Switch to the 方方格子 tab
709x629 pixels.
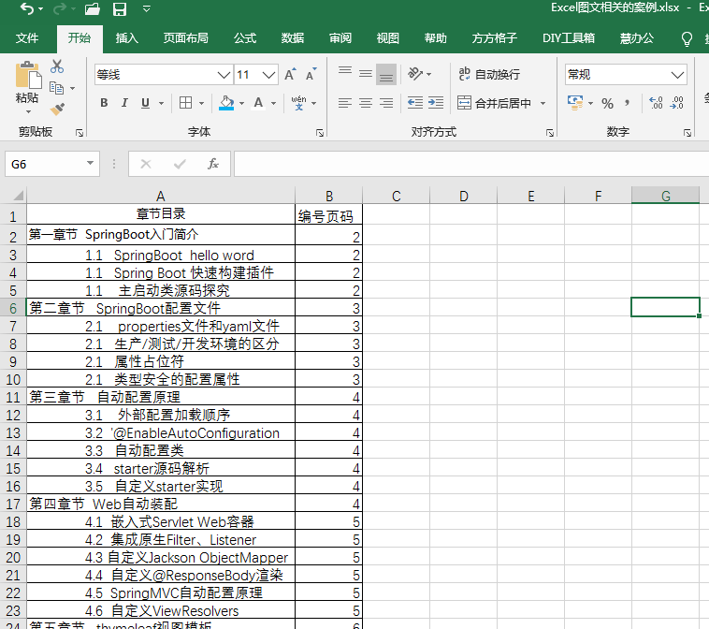pyautogui.click(x=495, y=38)
